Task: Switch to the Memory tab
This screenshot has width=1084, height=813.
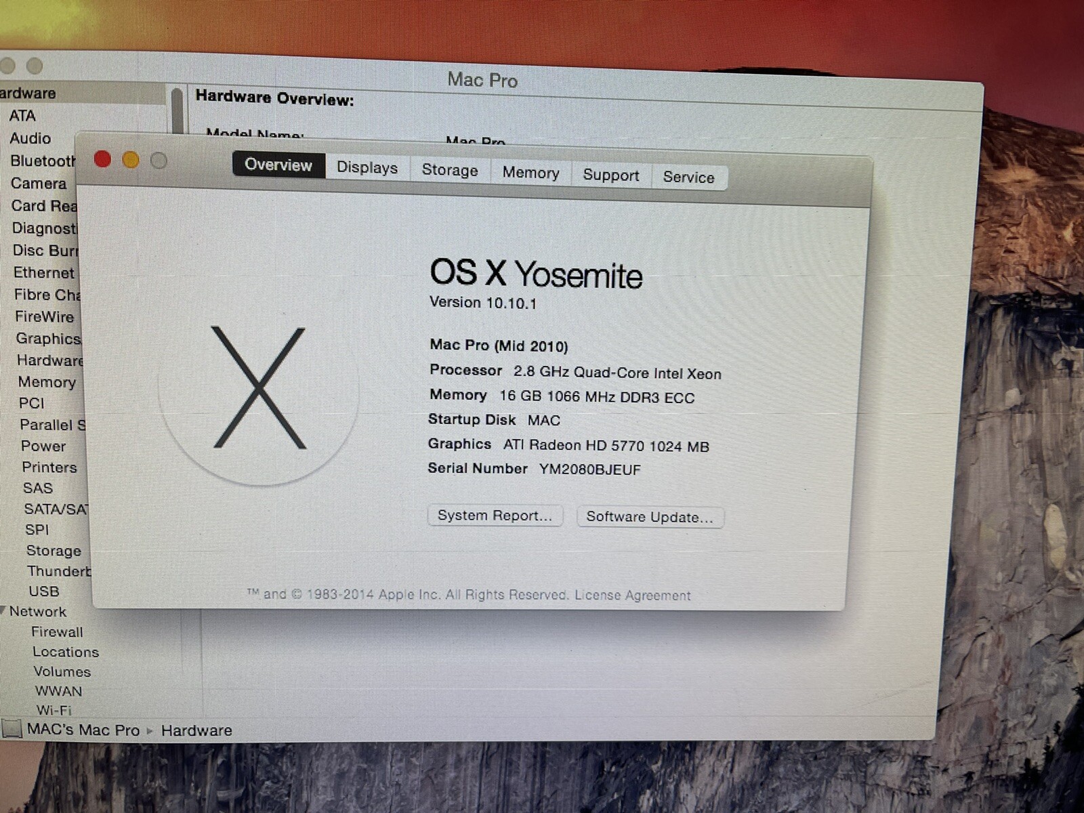Action: [530, 173]
